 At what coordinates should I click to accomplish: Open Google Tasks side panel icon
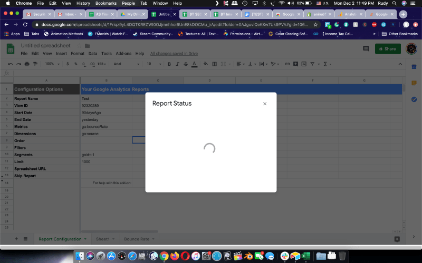point(414,99)
